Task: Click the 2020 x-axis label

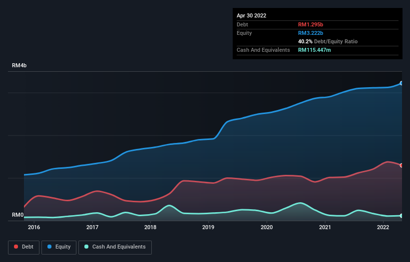Action: tap(267, 227)
